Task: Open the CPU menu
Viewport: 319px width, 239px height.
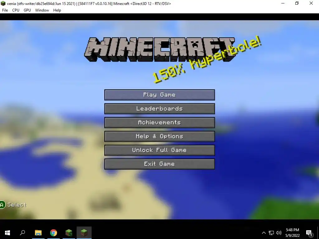Action: pyautogui.click(x=16, y=10)
